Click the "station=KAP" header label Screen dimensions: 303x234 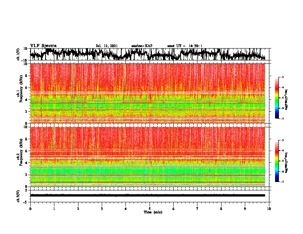(x=142, y=46)
